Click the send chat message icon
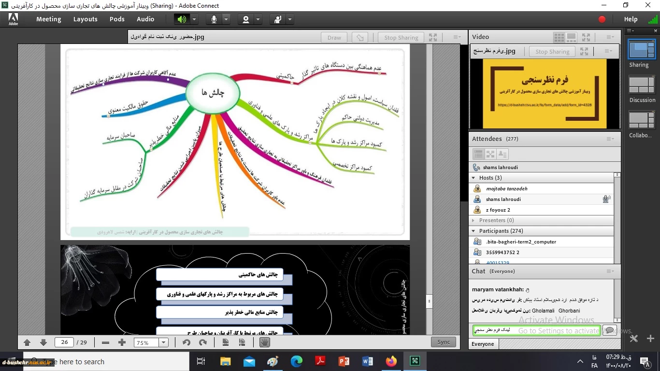Screen dimensions: 660x371 point(610,330)
